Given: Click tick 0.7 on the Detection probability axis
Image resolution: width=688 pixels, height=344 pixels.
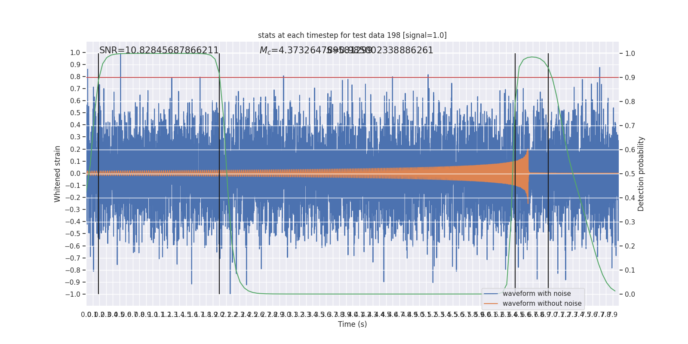Looking at the screenshot, I should point(630,126).
